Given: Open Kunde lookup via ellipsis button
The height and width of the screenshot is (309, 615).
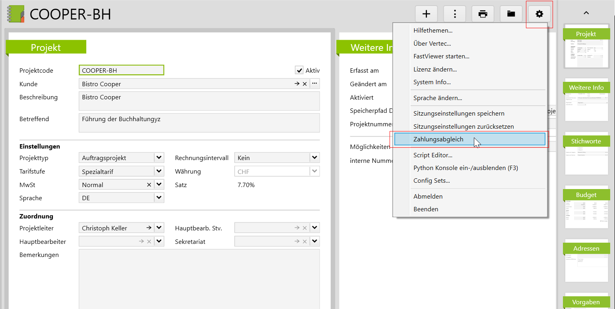Looking at the screenshot, I should point(315,84).
